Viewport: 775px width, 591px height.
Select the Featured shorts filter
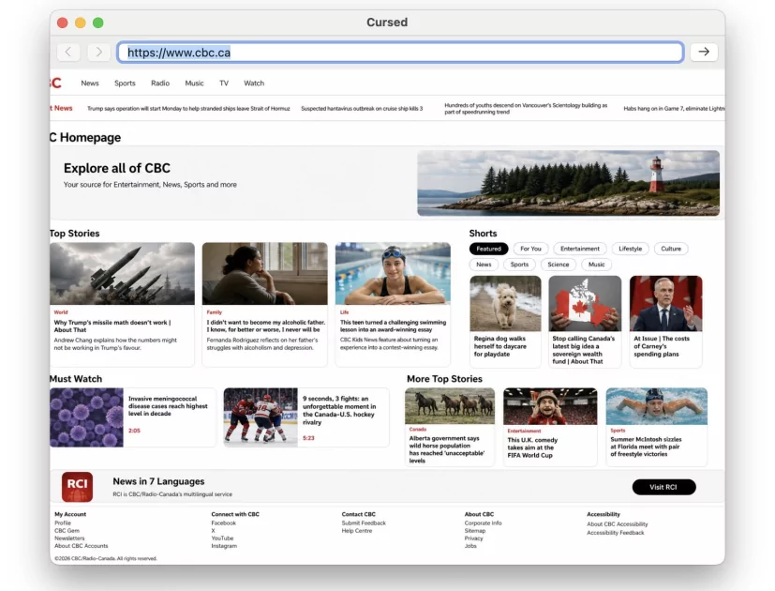[489, 249]
